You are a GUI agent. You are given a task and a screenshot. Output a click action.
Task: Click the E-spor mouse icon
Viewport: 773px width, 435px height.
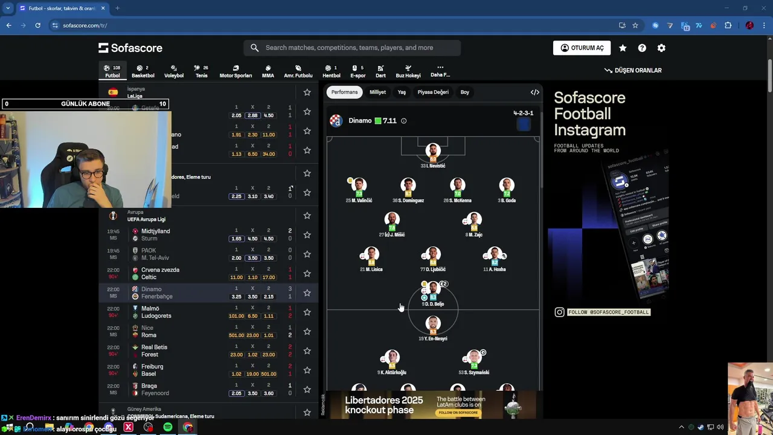pos(354,68)
